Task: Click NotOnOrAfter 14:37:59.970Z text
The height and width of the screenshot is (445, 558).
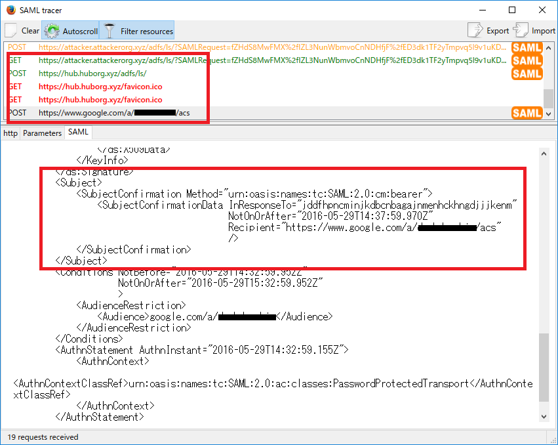Action: coord(330,216)
